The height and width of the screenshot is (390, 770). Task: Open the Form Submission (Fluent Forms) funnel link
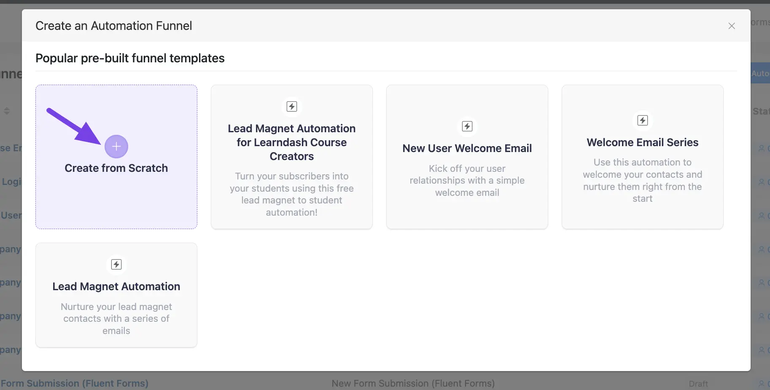(75, 383)
